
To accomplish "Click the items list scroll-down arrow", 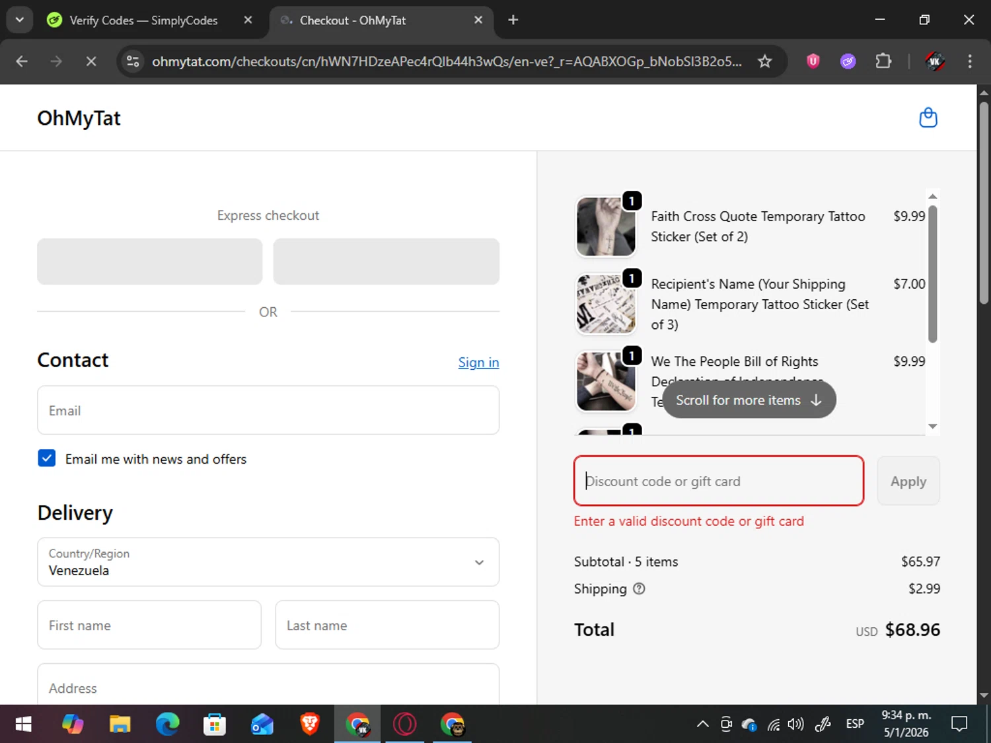I will click(x=932, y=426).
